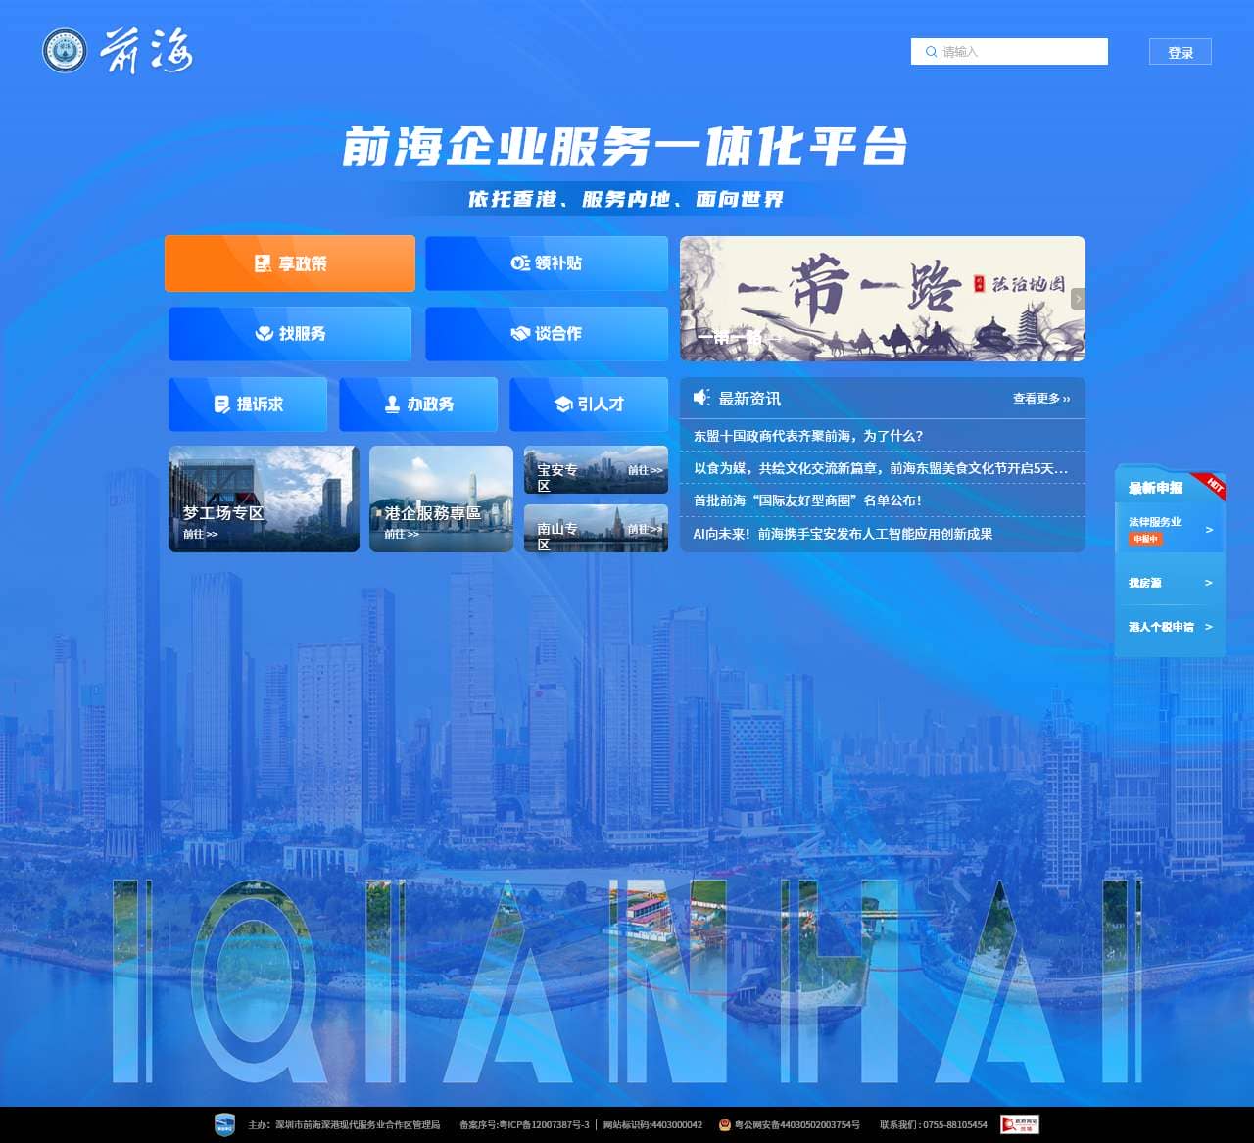Click the 申报中 status badge

pyautogui.click(x=1144, y=539)
